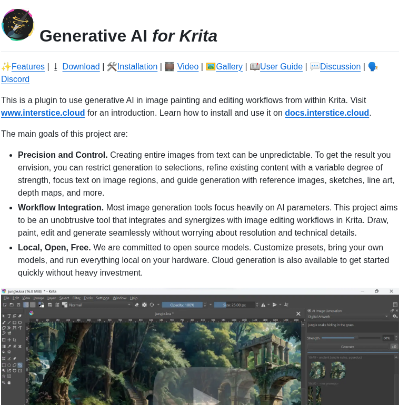399x405 pixels.
Task: Click the New document toolbar icon
Action: click(x=5, y=305)
